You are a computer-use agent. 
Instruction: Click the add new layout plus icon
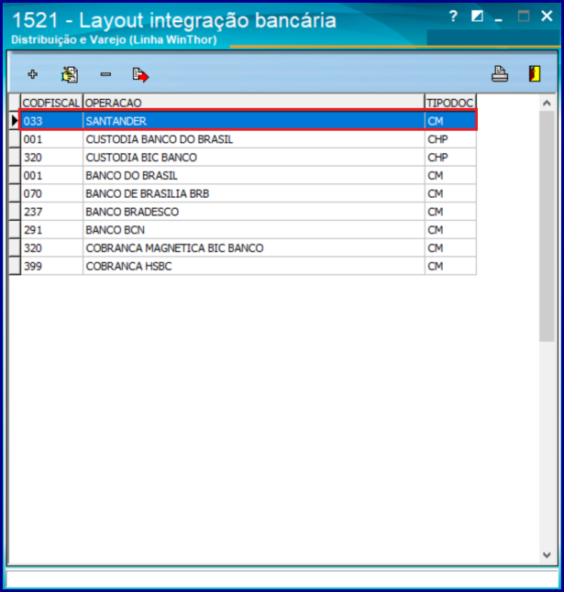pyautogui.click(x=33, y=74)
